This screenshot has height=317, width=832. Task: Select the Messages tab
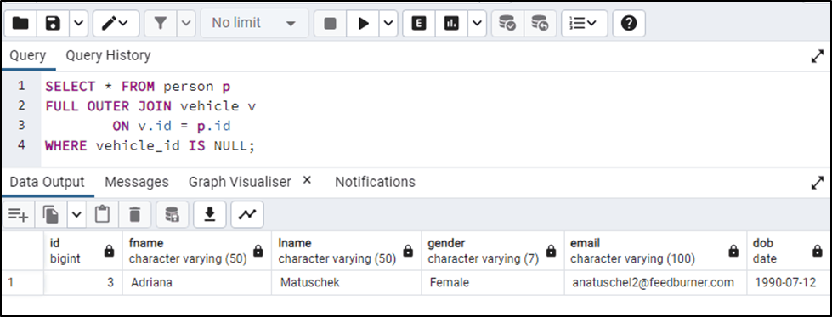tap(137, 182)
